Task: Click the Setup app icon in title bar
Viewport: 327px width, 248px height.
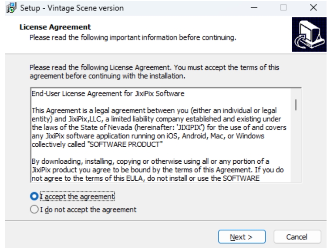Action: (11, 8)
